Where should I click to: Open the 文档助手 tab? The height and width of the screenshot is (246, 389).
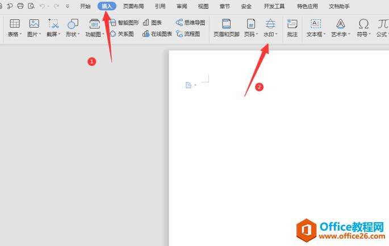[x=339, y=6]
